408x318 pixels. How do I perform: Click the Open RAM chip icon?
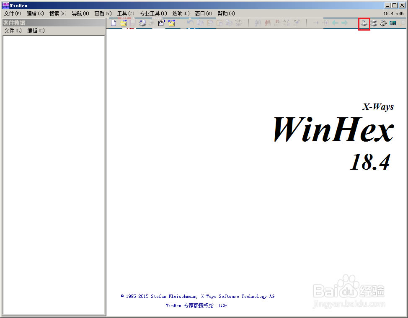[x=383, y=23]
